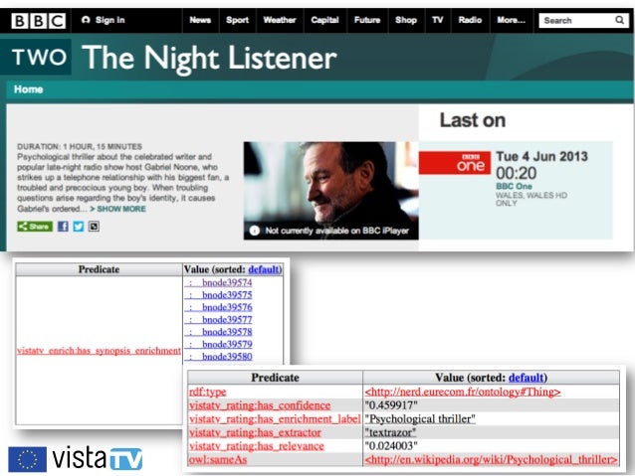
Task: Share on Twitter icon
Action: [79, 227]
